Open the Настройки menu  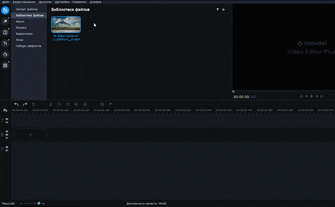tap(62, 2)
